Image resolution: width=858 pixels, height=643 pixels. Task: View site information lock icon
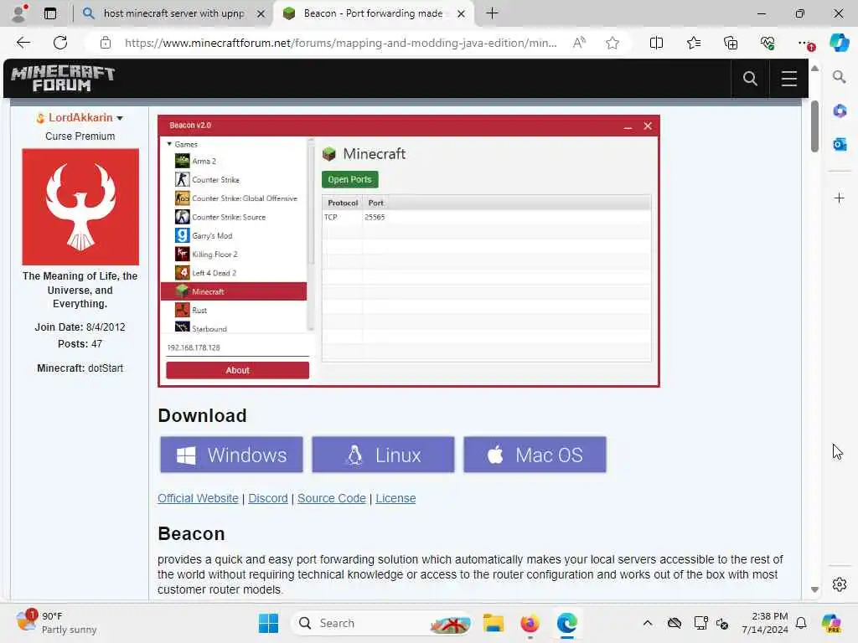click(x=105, y=43)
